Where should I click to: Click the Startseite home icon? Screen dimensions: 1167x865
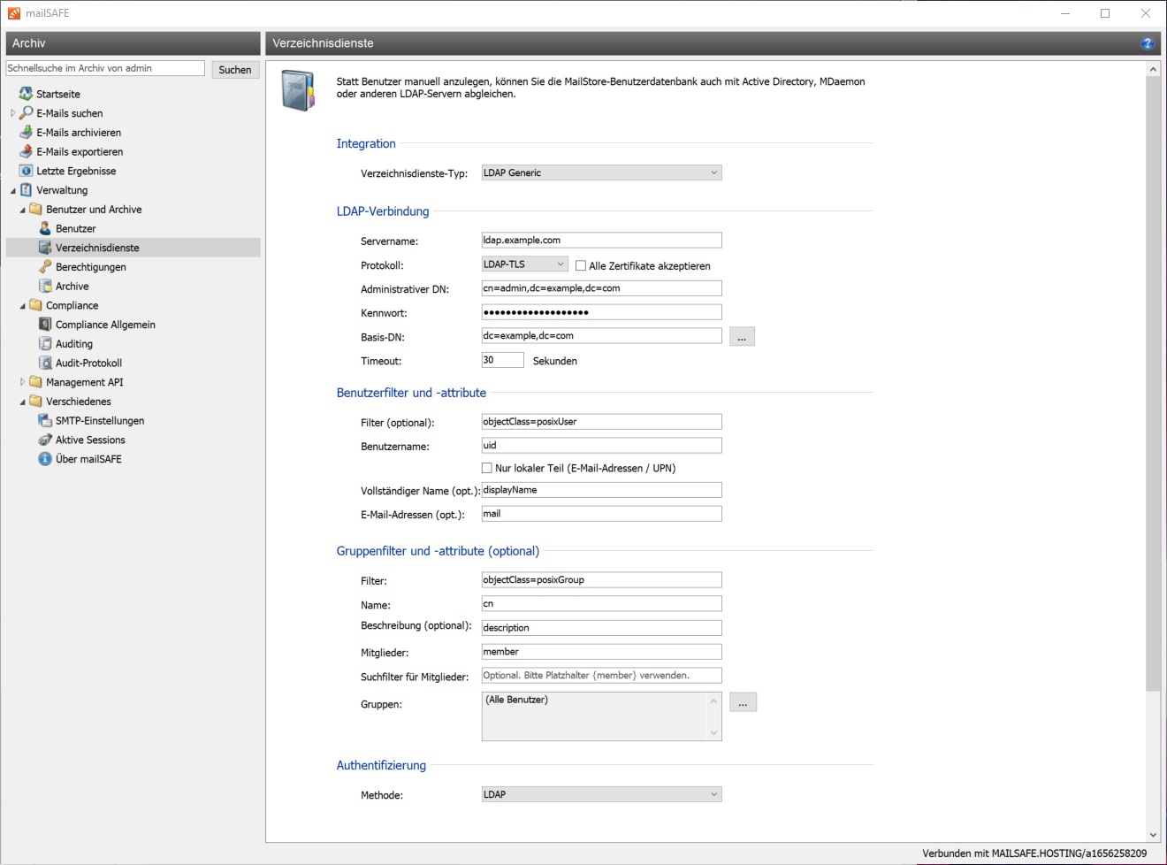26,94
